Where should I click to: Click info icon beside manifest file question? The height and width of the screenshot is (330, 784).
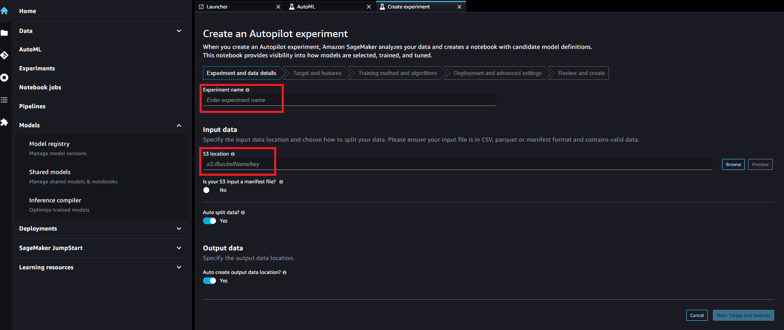[281, 182]
